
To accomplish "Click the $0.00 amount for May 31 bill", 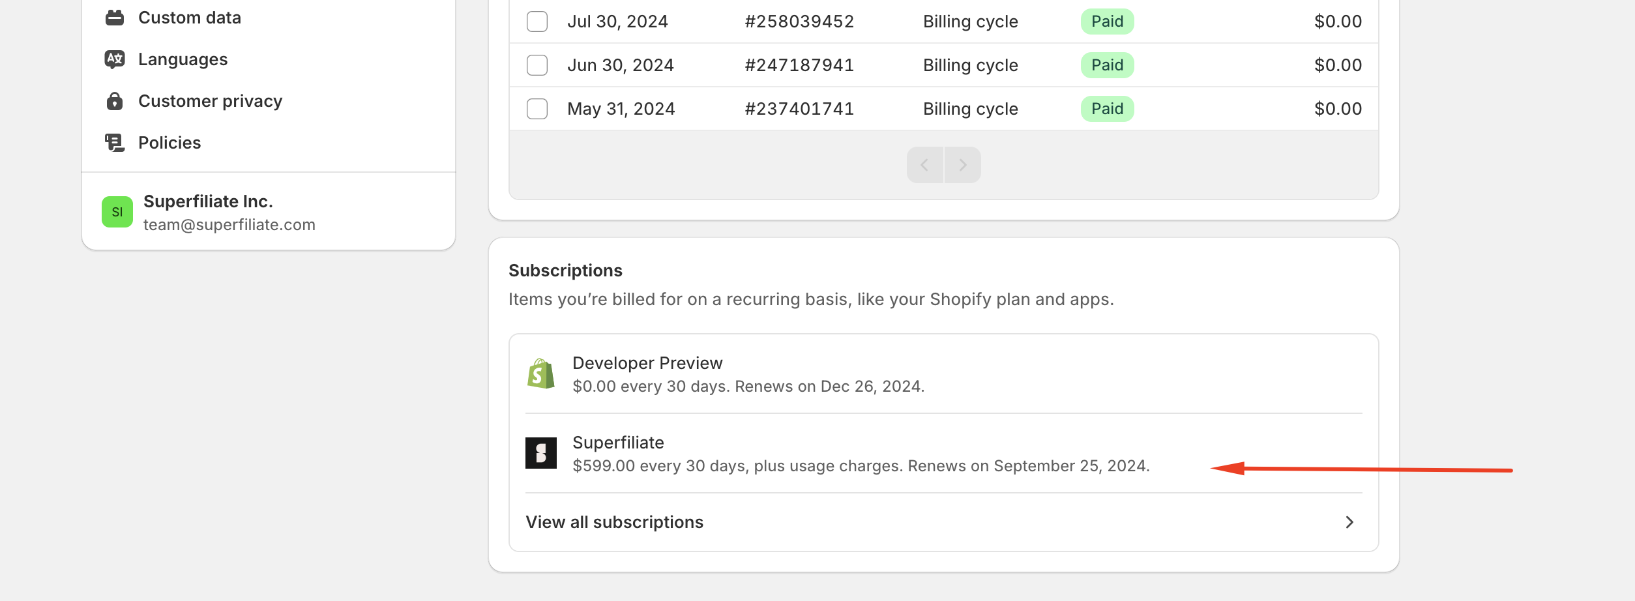I will (1338, 109).
